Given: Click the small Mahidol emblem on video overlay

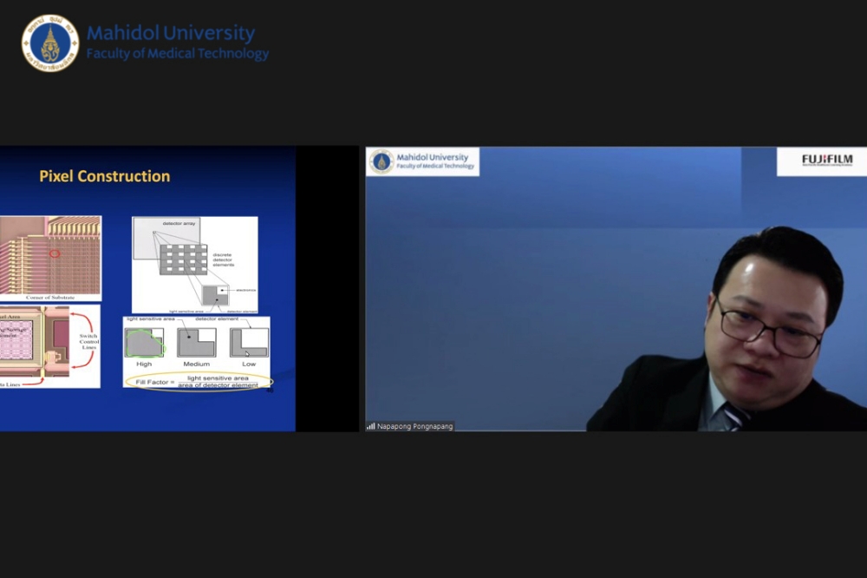Looking at the screenshot, I should pos(381,161).
